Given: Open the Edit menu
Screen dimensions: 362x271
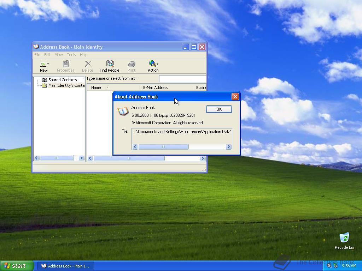Looking at the screenshot, I should pos(47,55).
